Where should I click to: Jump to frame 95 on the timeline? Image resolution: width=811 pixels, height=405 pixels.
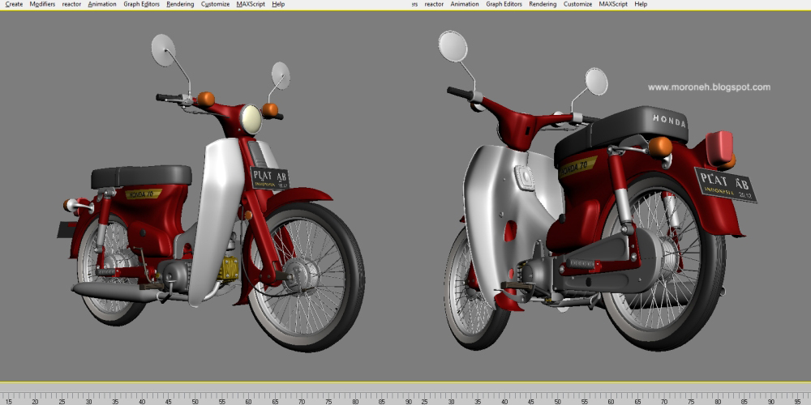click(x=797, y=402)
